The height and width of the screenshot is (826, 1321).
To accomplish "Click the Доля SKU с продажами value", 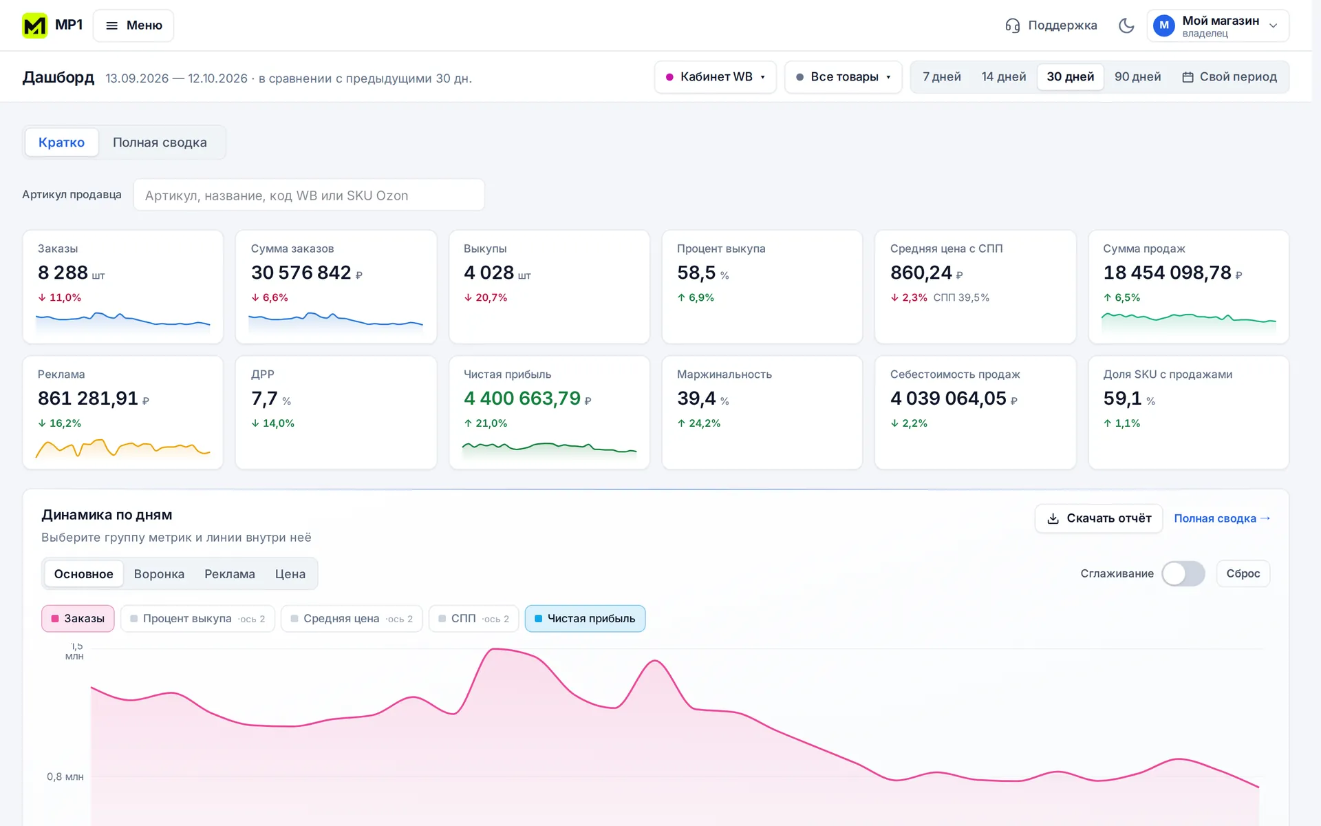I will [x=1122, y=399].
